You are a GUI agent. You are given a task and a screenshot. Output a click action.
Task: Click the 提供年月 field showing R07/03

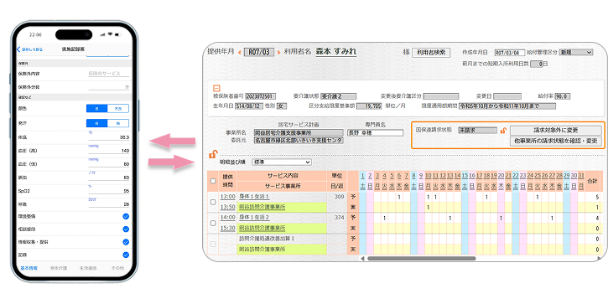pyautogui.click(x=258, y=52)
